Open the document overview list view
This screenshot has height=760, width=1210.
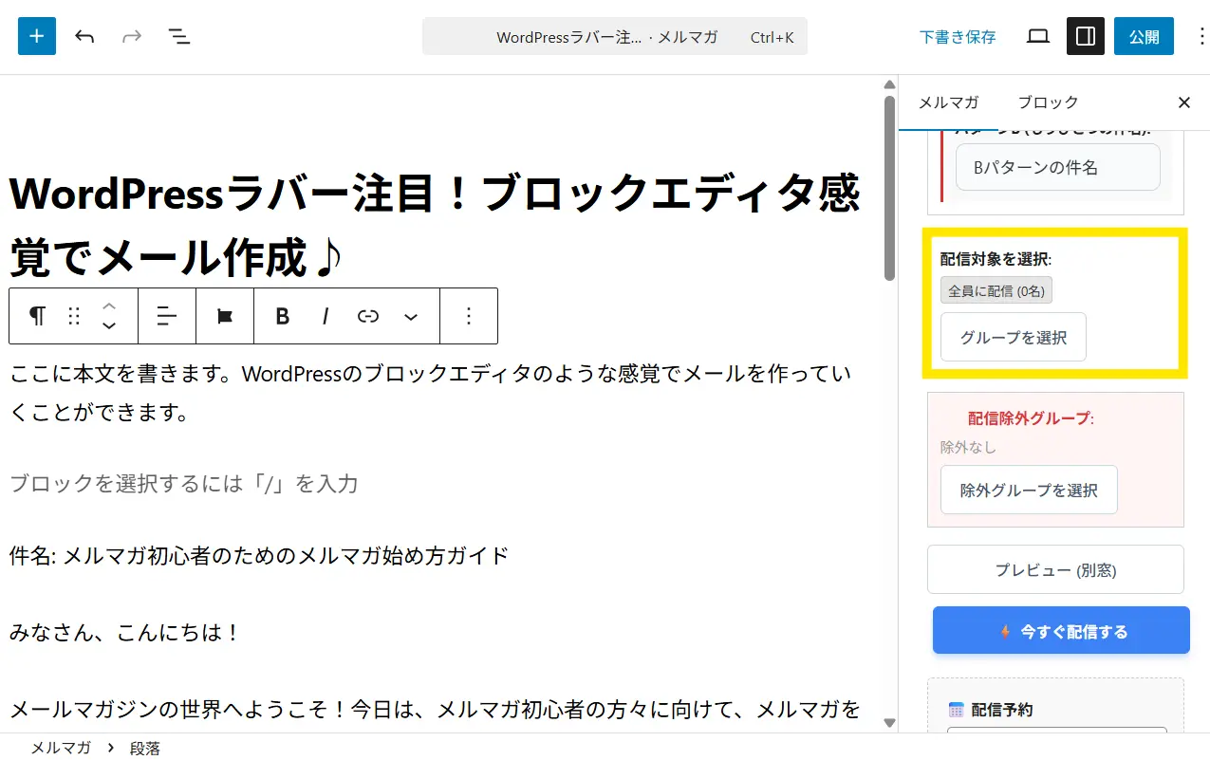coord(178,37)
